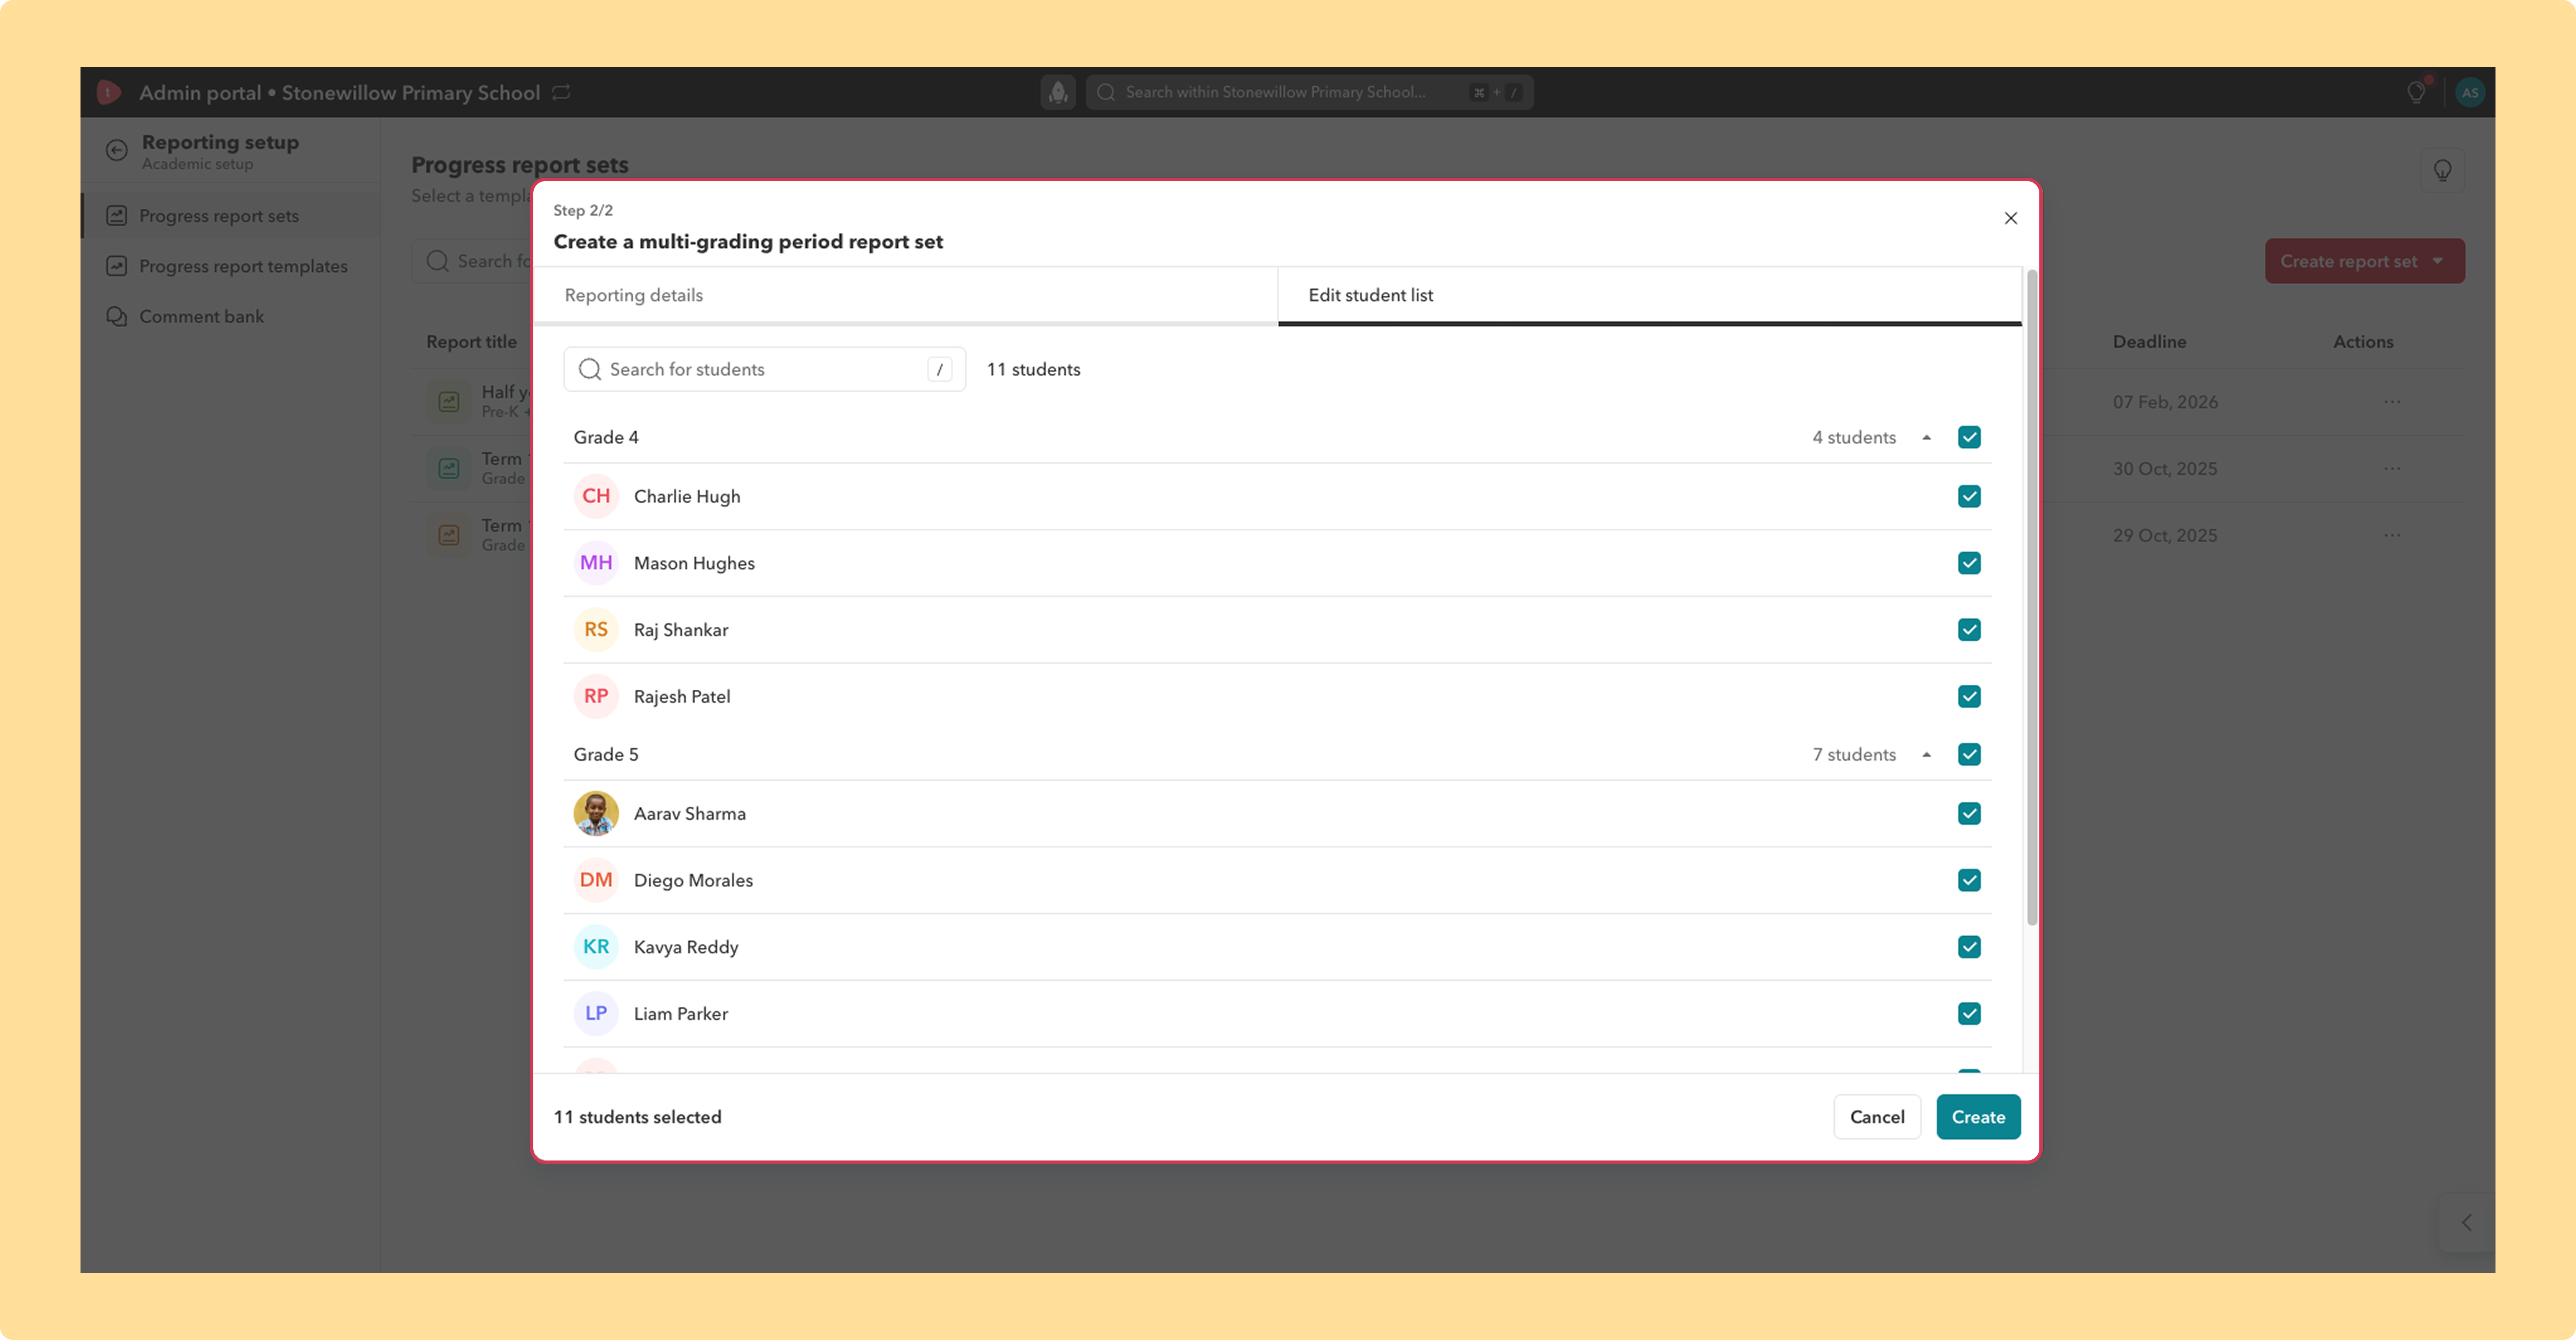Click the Actions column header
The image size is (2576, 1340).
pyautogui.click(x=2363, y=342)
